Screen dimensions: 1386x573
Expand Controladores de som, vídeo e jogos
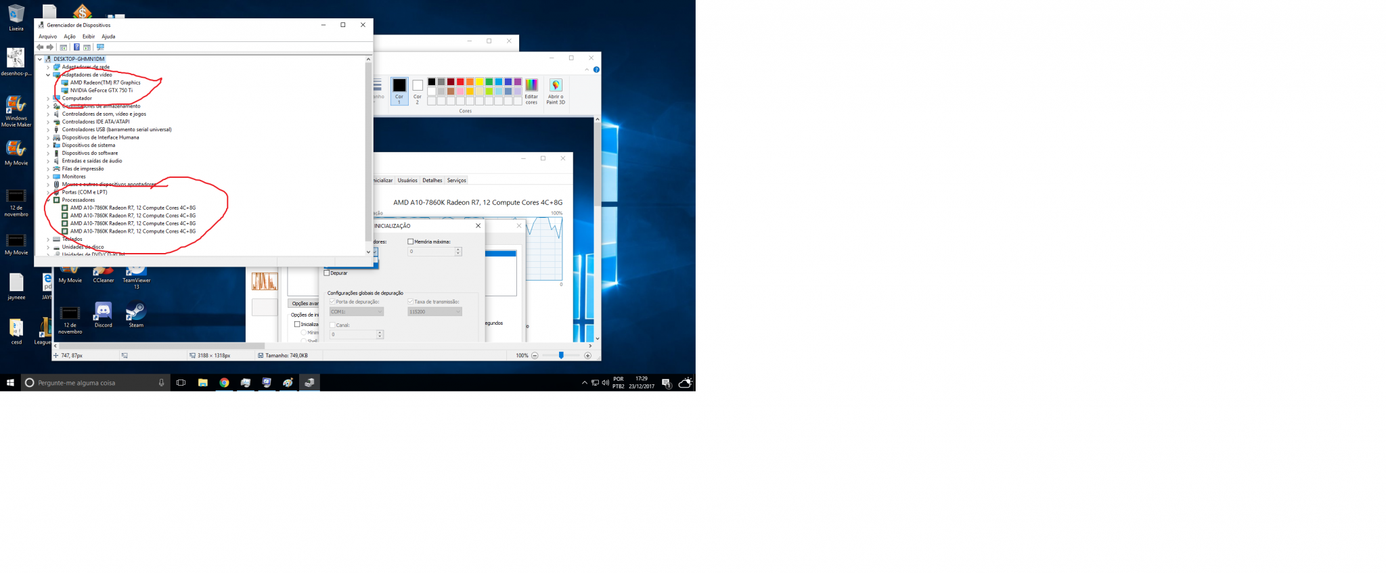(x=48, y=114)
